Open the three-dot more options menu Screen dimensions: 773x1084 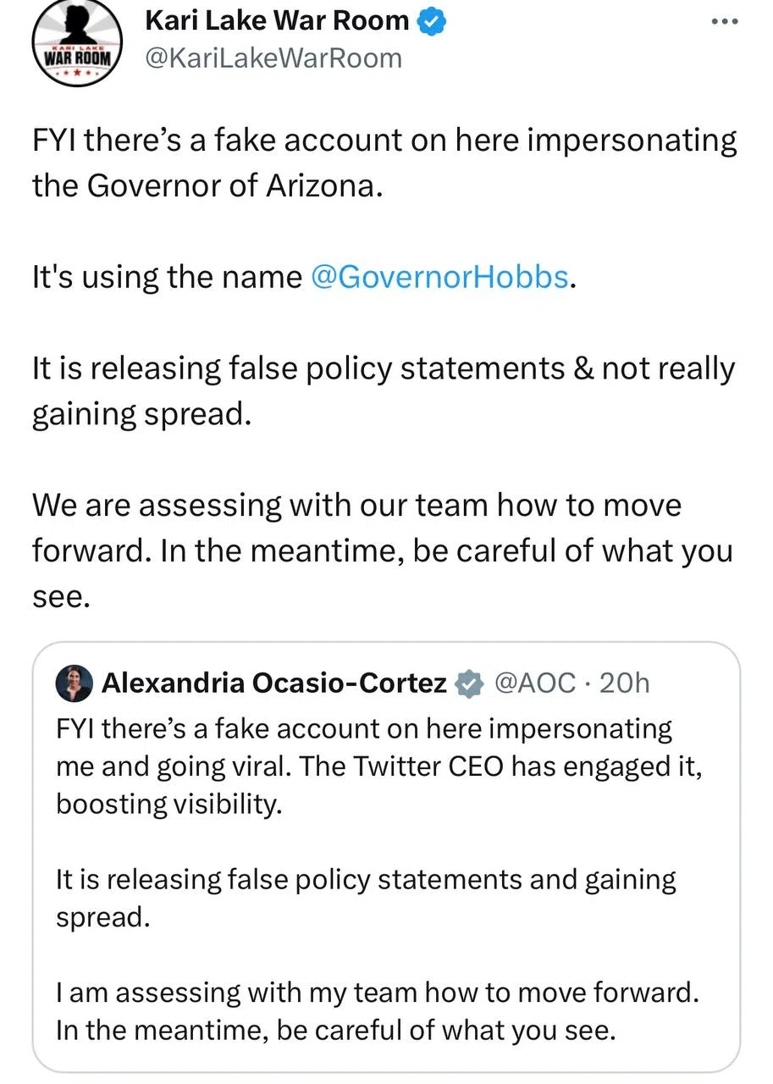[x=725, y=20]
